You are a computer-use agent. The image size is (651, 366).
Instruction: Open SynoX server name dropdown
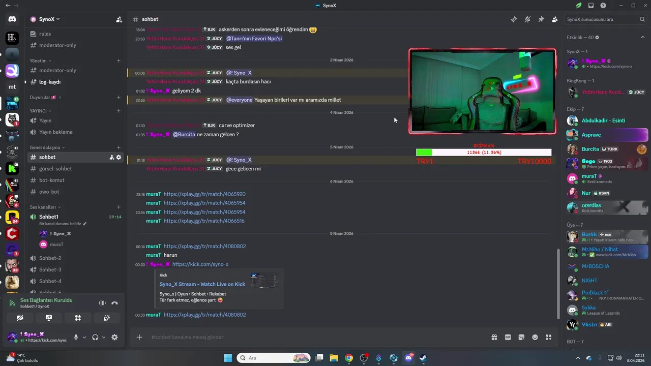click(x=49, y=19)
